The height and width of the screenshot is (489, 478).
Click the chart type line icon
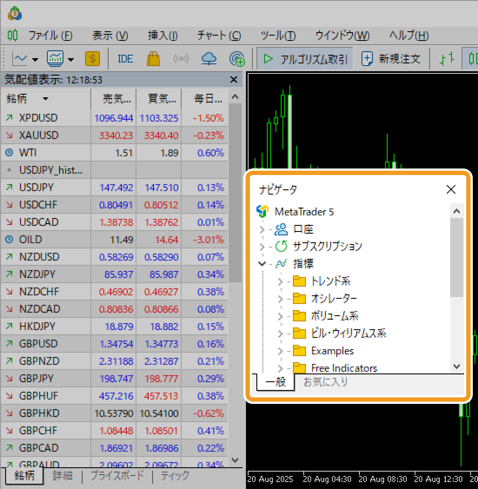20,59
